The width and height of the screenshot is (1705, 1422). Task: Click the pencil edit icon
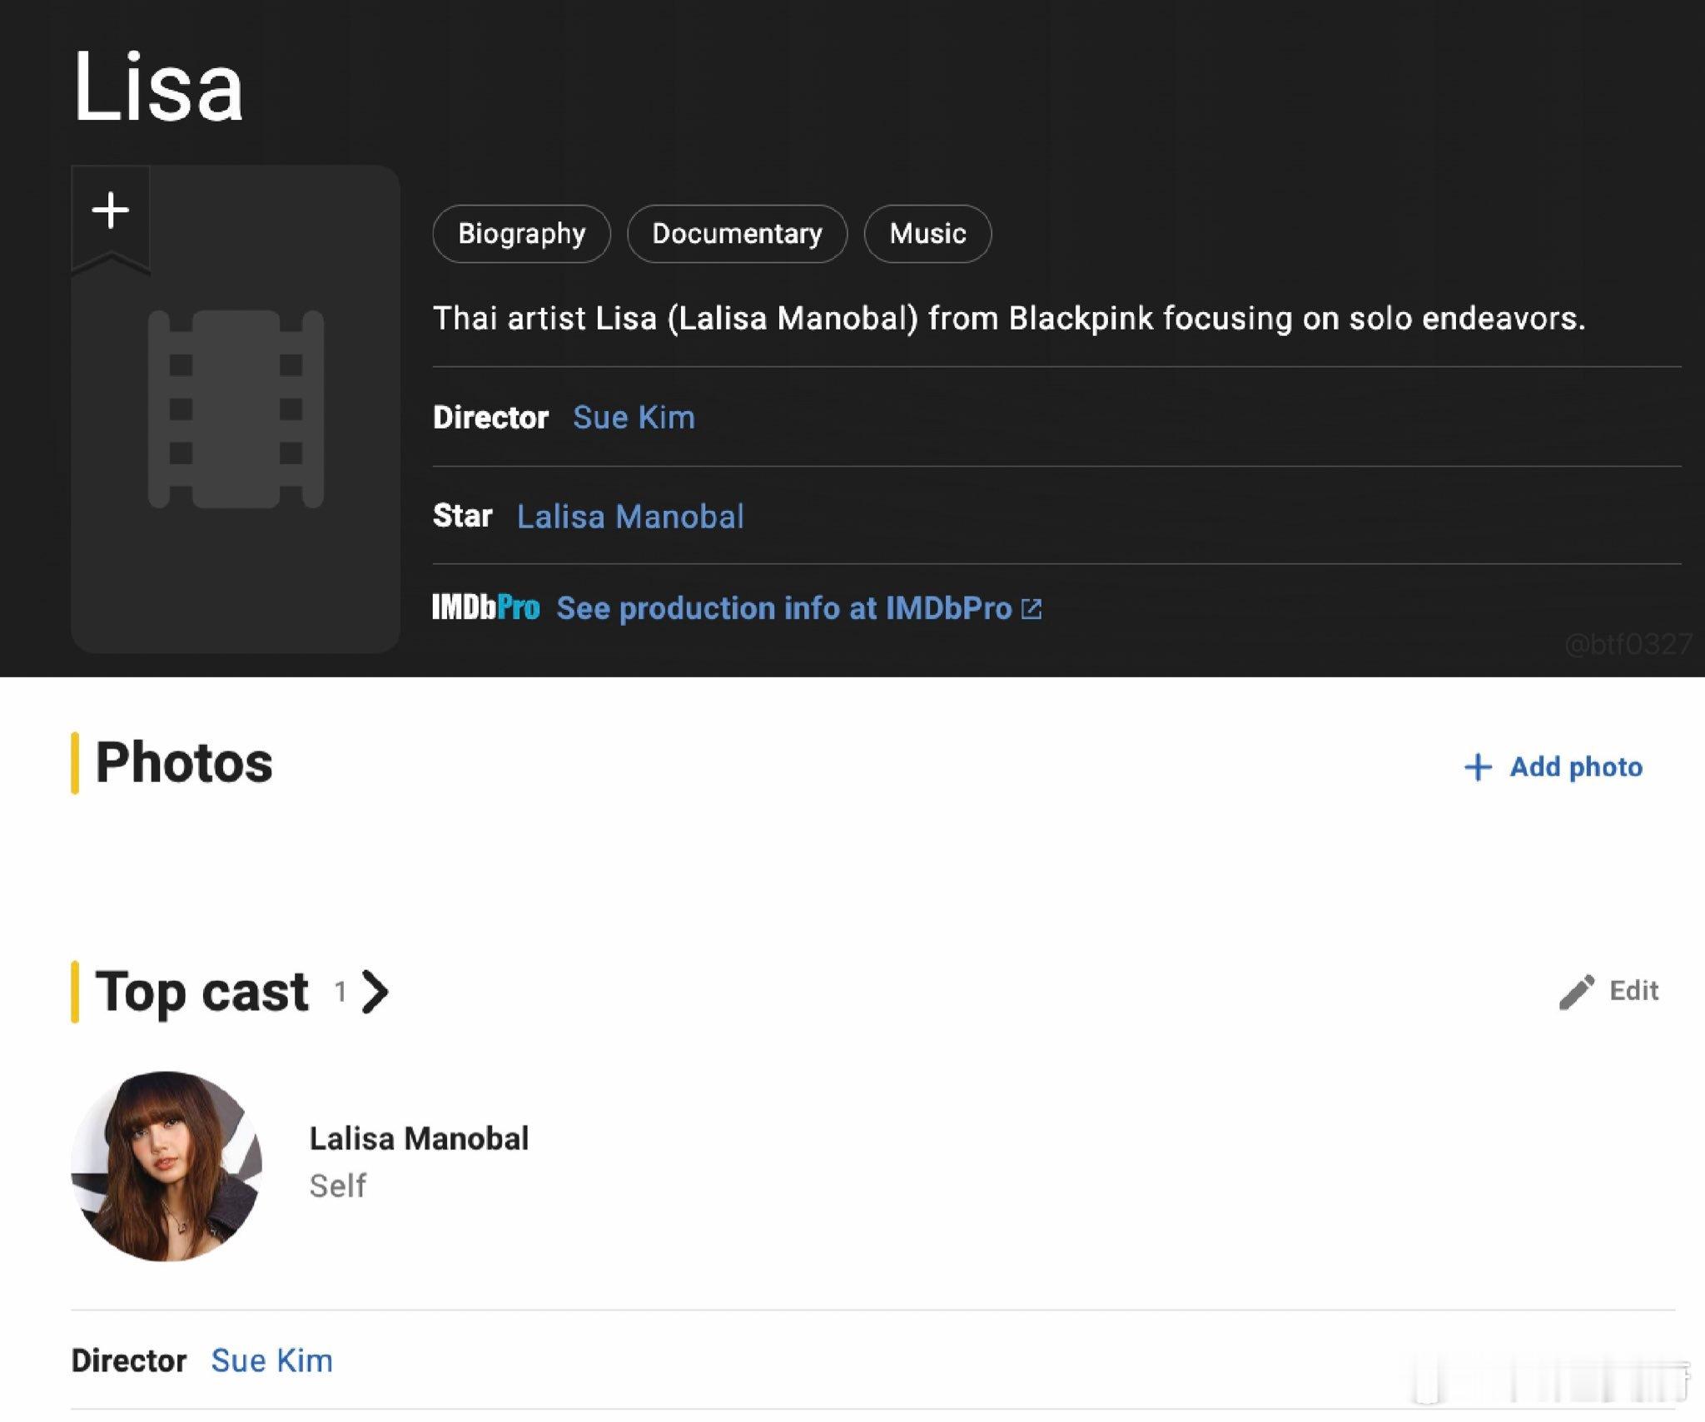(1576, 992)
